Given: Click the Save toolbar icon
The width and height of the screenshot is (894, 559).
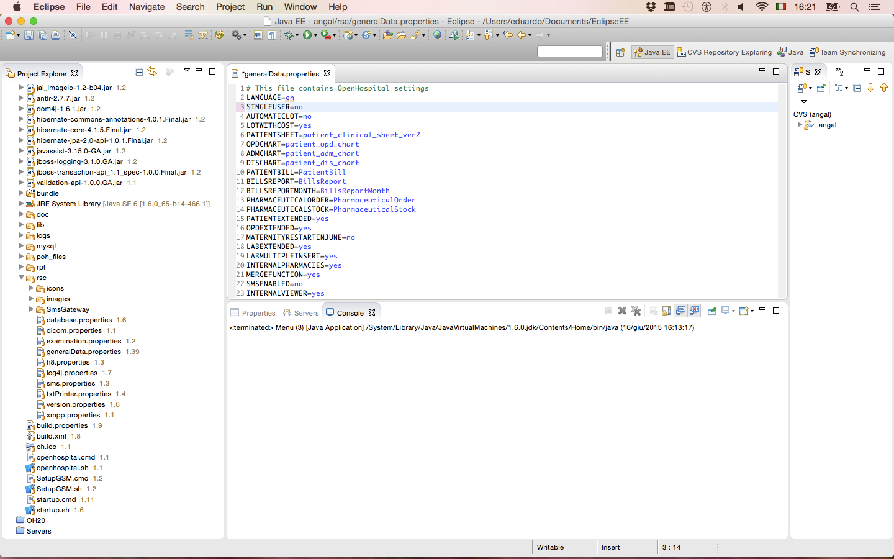Looking at the screenshot, I should click(x=29, y=35).
